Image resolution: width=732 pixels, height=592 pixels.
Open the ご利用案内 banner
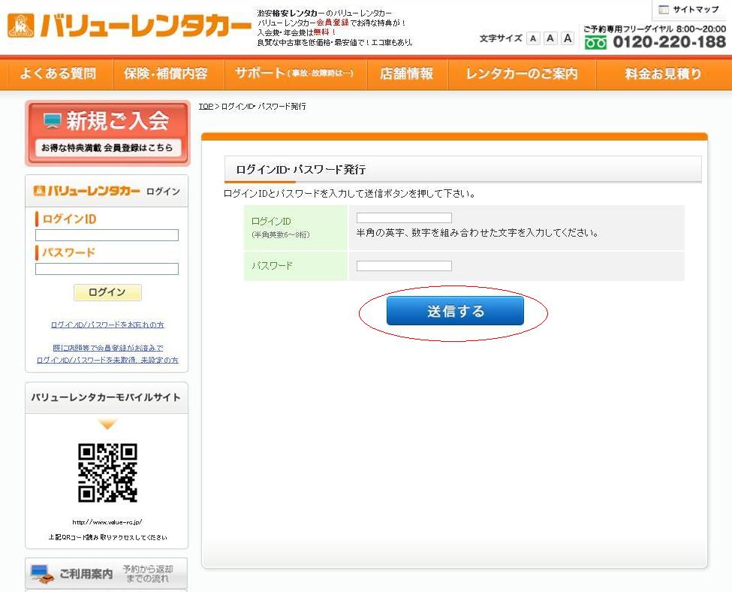tap(107, 574)
